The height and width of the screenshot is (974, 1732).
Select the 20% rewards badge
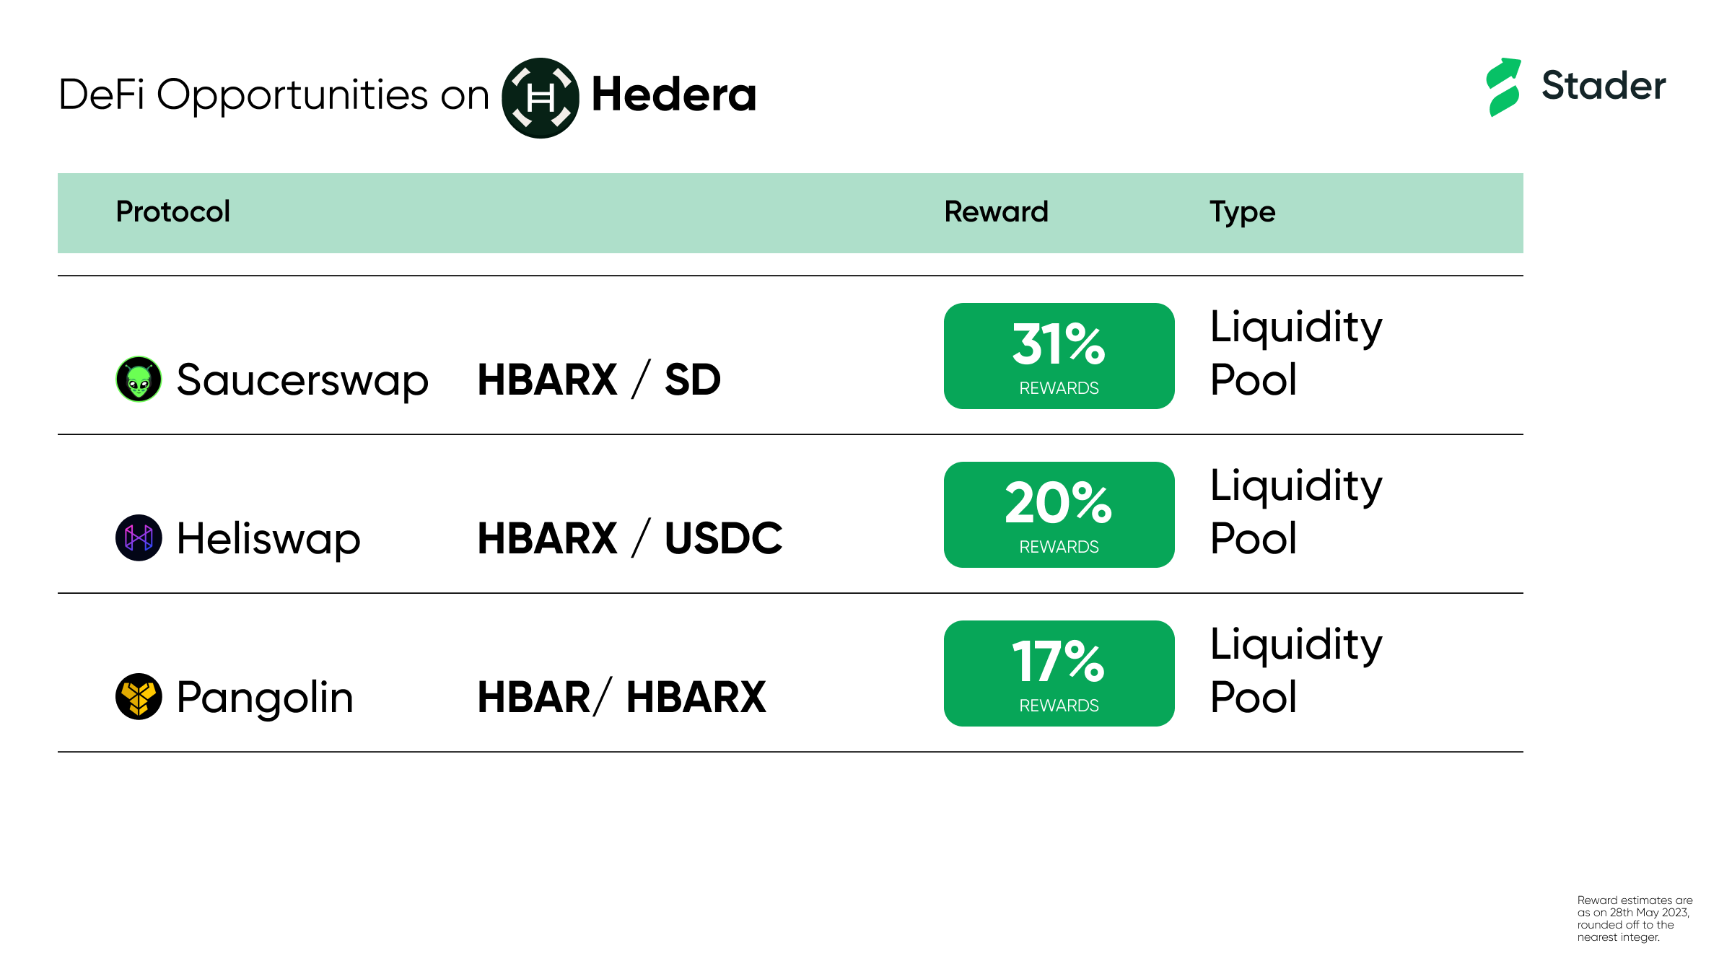pyautogui.click(x=1059, y=514)
